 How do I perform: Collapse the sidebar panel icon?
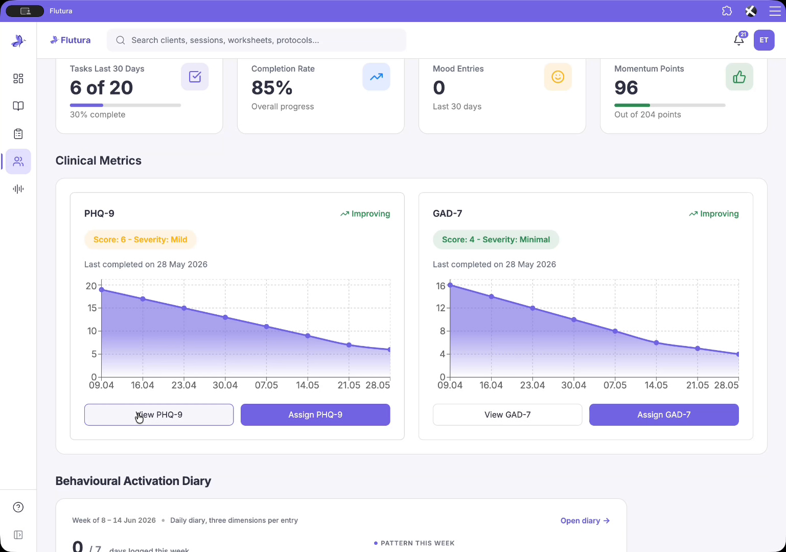click(x=18, y=535)
